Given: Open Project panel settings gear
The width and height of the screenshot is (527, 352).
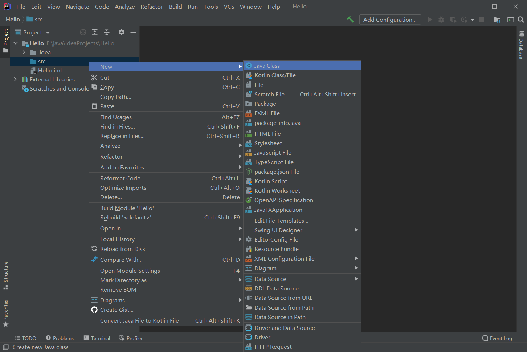Looking at the screenshot, I should [x=122, y=32].
